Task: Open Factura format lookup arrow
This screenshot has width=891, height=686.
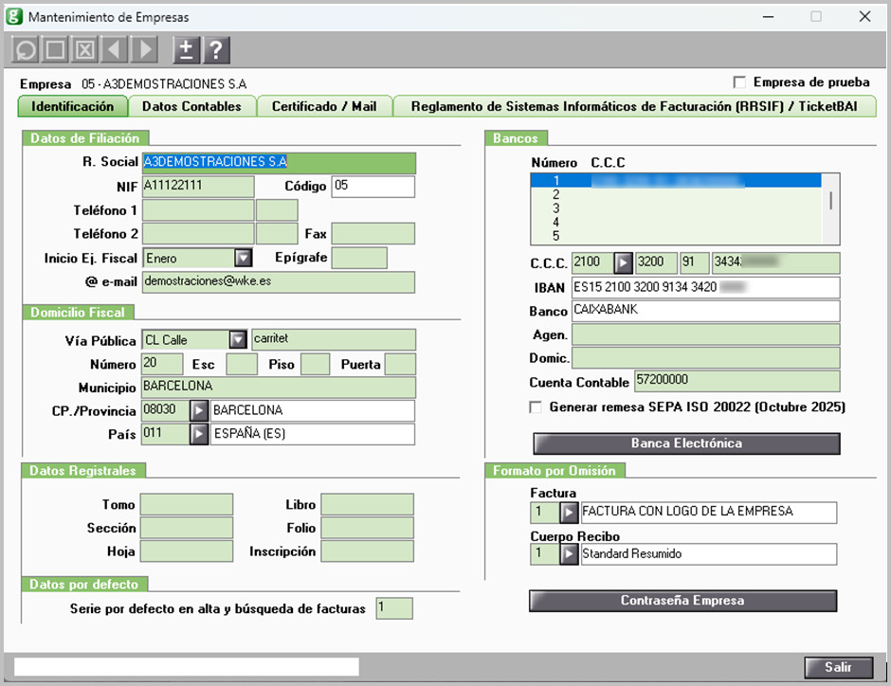Action: [x=569, y=513]
